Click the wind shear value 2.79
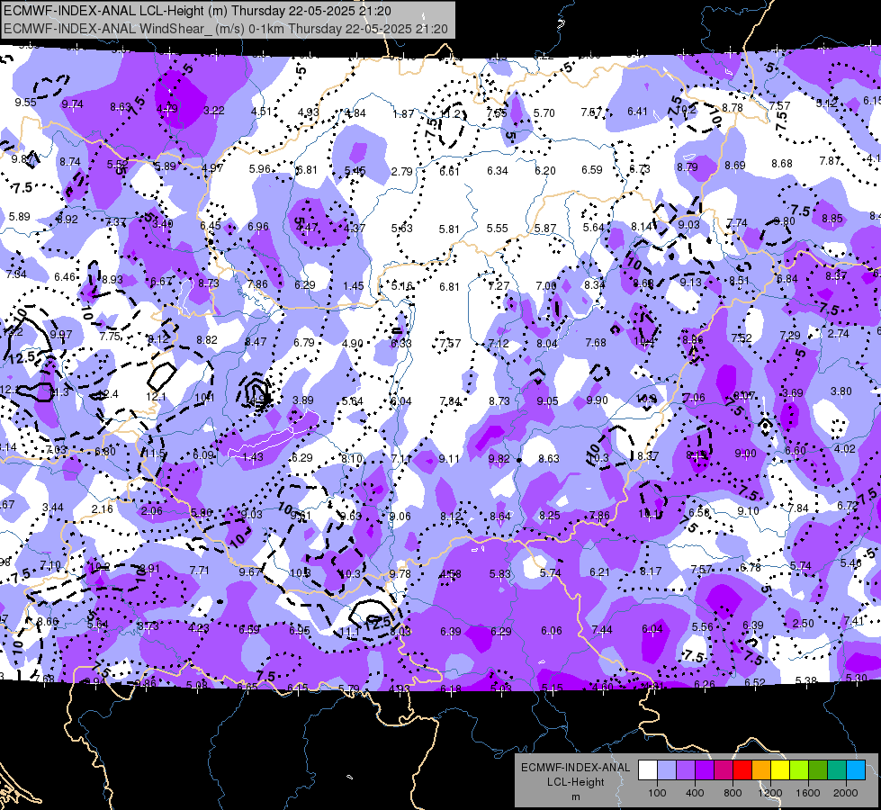 (x=402, y=171)
